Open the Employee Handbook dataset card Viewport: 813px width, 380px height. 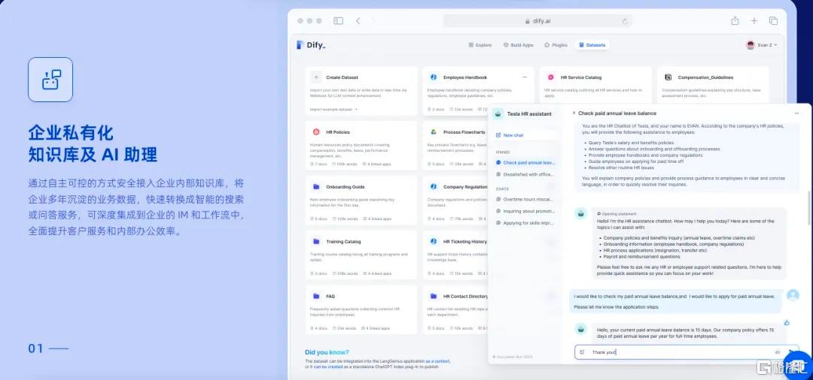click(477, 90)
